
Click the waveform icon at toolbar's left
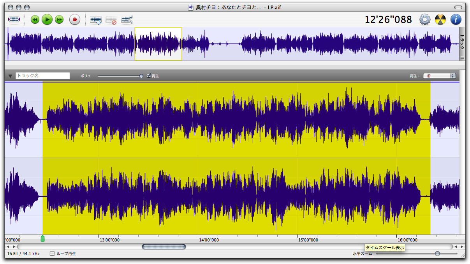pyautogui.click(x=14, y=19)
